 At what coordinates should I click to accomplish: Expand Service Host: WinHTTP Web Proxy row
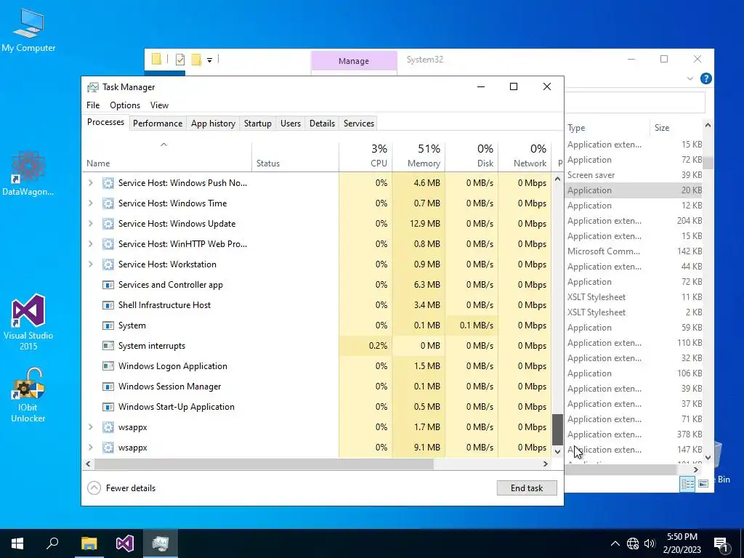pos(91,244)
